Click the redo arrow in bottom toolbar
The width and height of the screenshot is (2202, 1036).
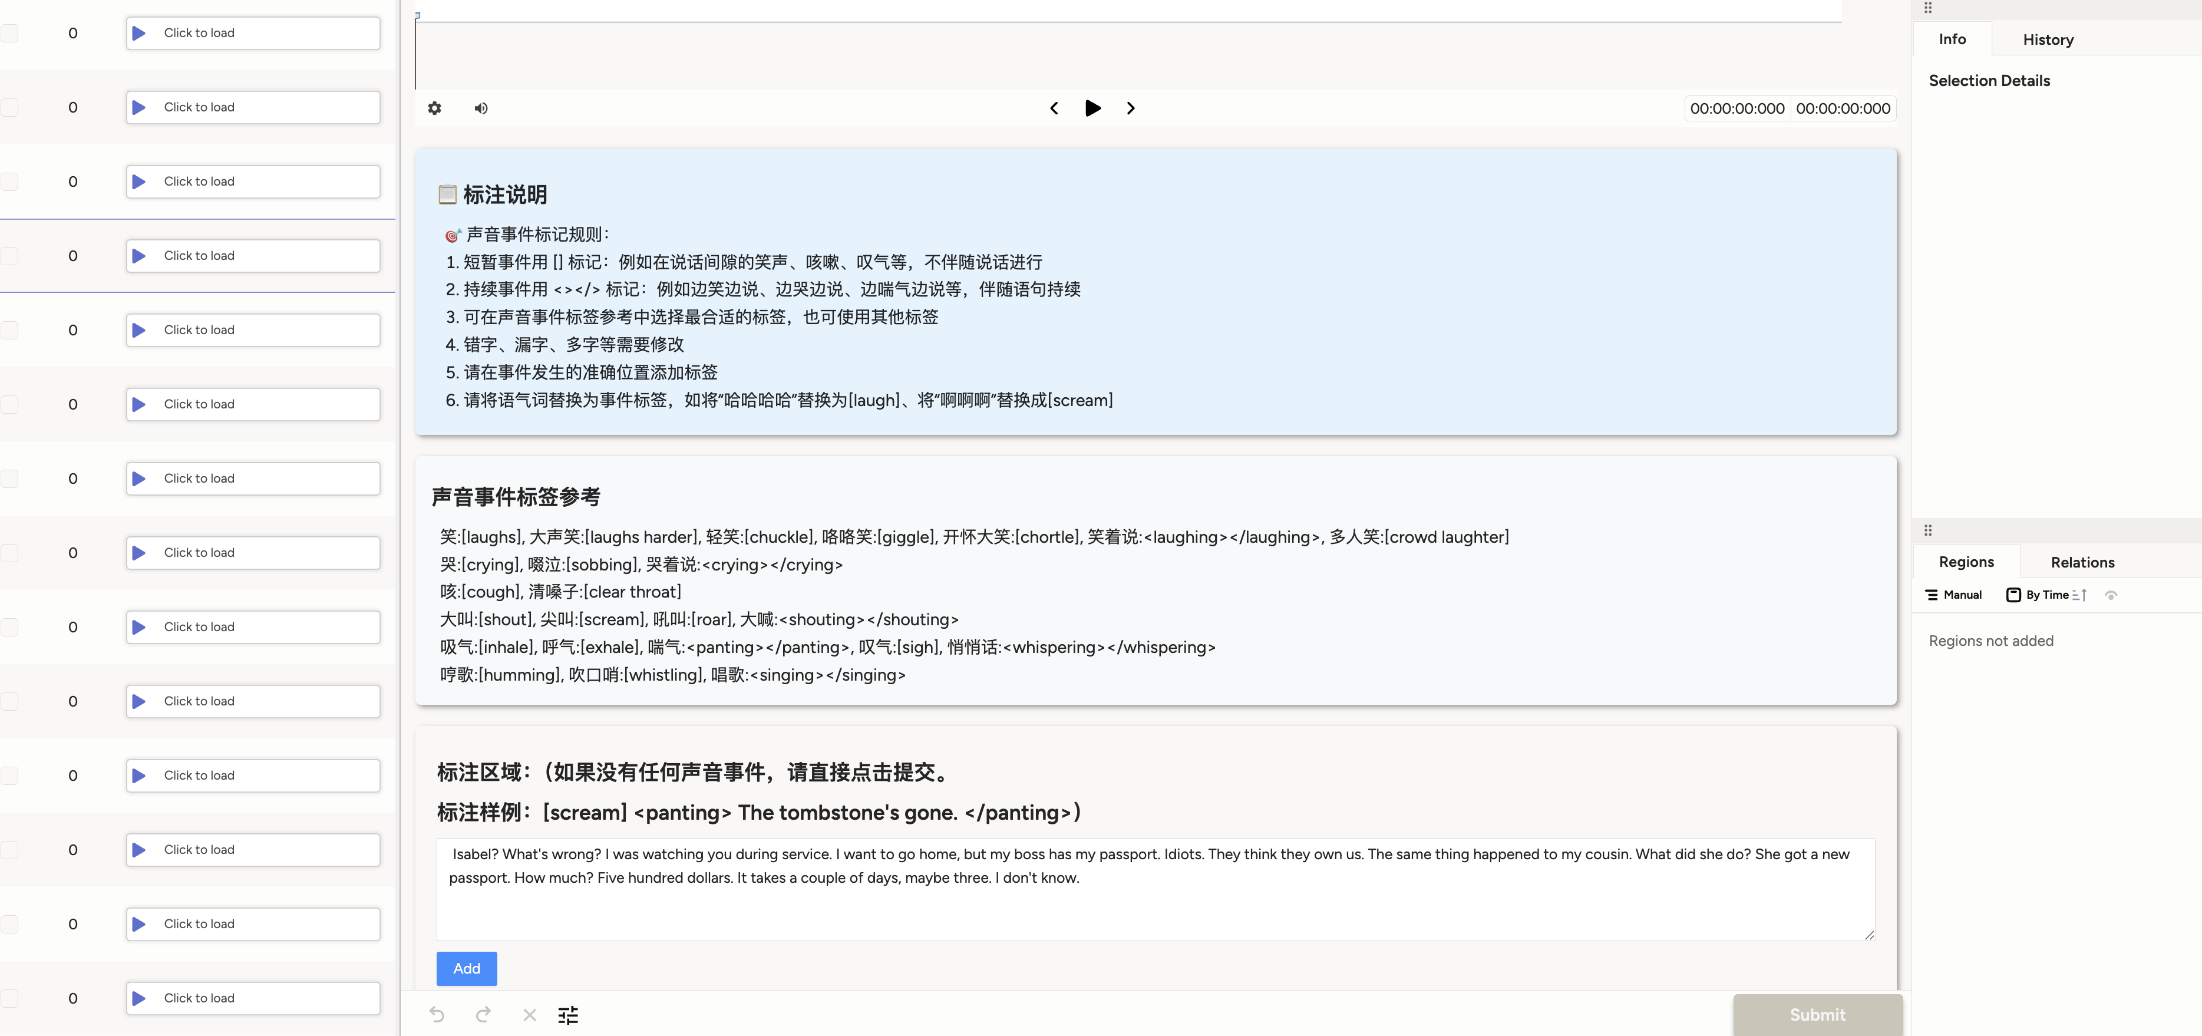(x=483, y=1015)
